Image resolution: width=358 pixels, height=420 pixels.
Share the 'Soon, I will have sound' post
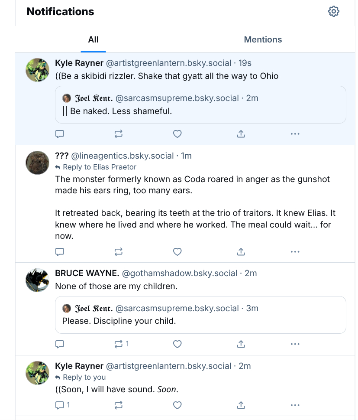[x=241, y=405]
